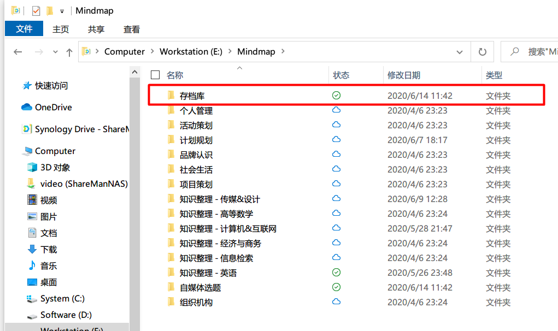The width and height of the screenshot is (558, 331).
Task: Click the cloud status icon of 组织机构
Action: (336, 302)
